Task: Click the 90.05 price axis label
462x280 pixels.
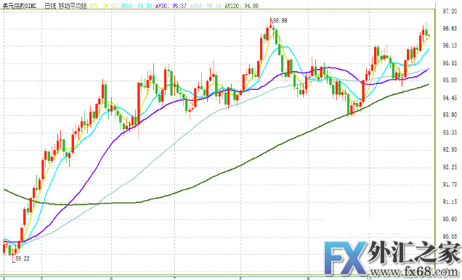Action: click(x=450, y=236)
